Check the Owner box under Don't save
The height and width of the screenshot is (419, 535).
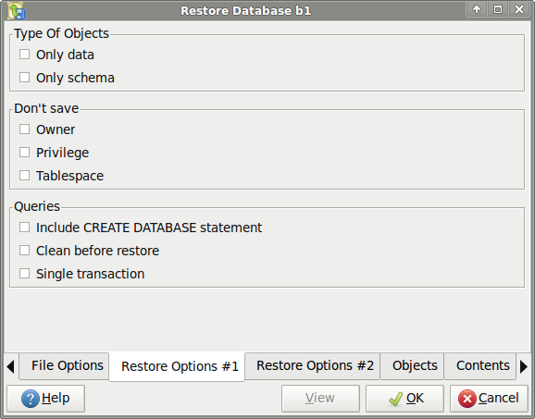click(x=25, y=129)
